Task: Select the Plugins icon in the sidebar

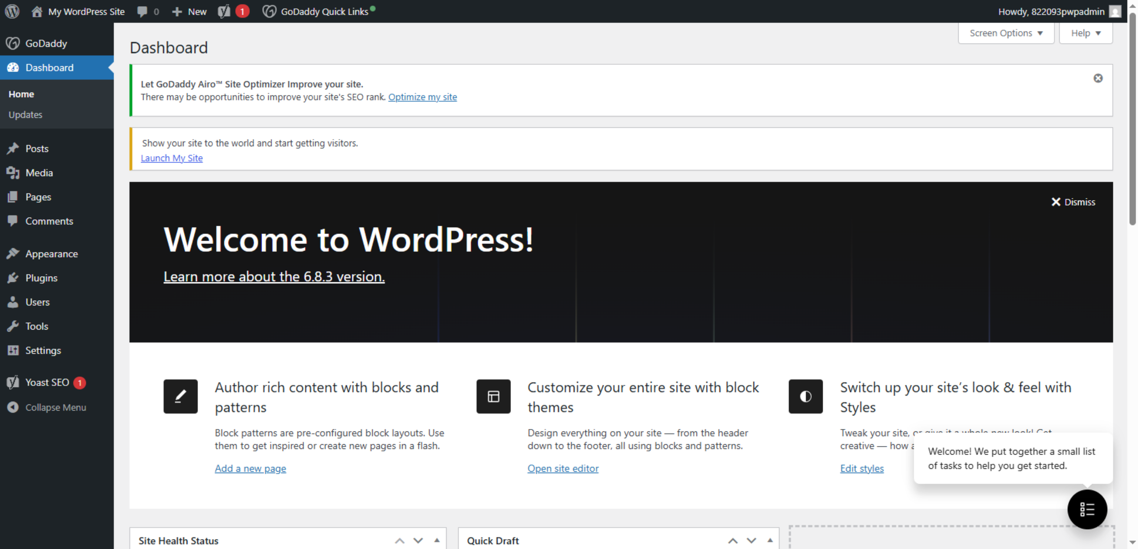Action: click(13, 278)
